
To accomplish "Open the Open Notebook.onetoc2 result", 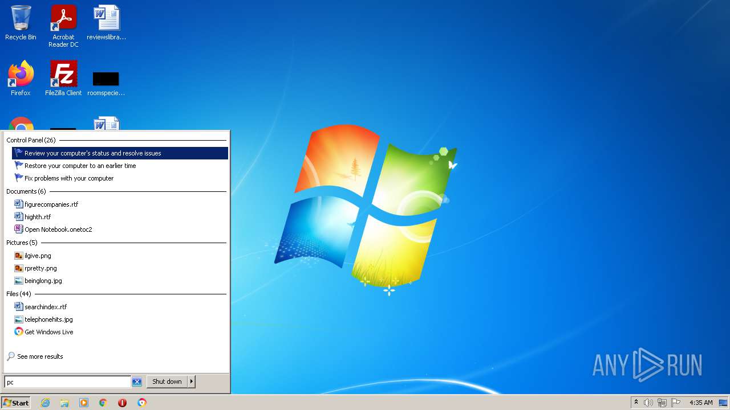I will [x=120, y=229].
